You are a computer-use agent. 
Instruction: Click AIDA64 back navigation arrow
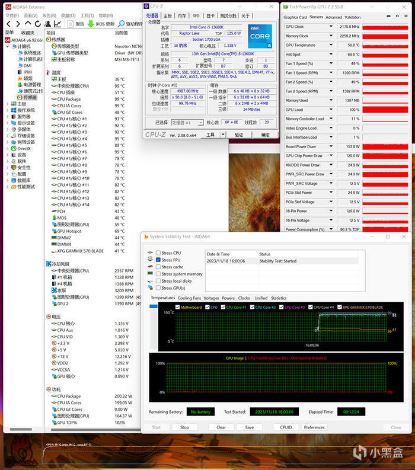click(9, 24)
